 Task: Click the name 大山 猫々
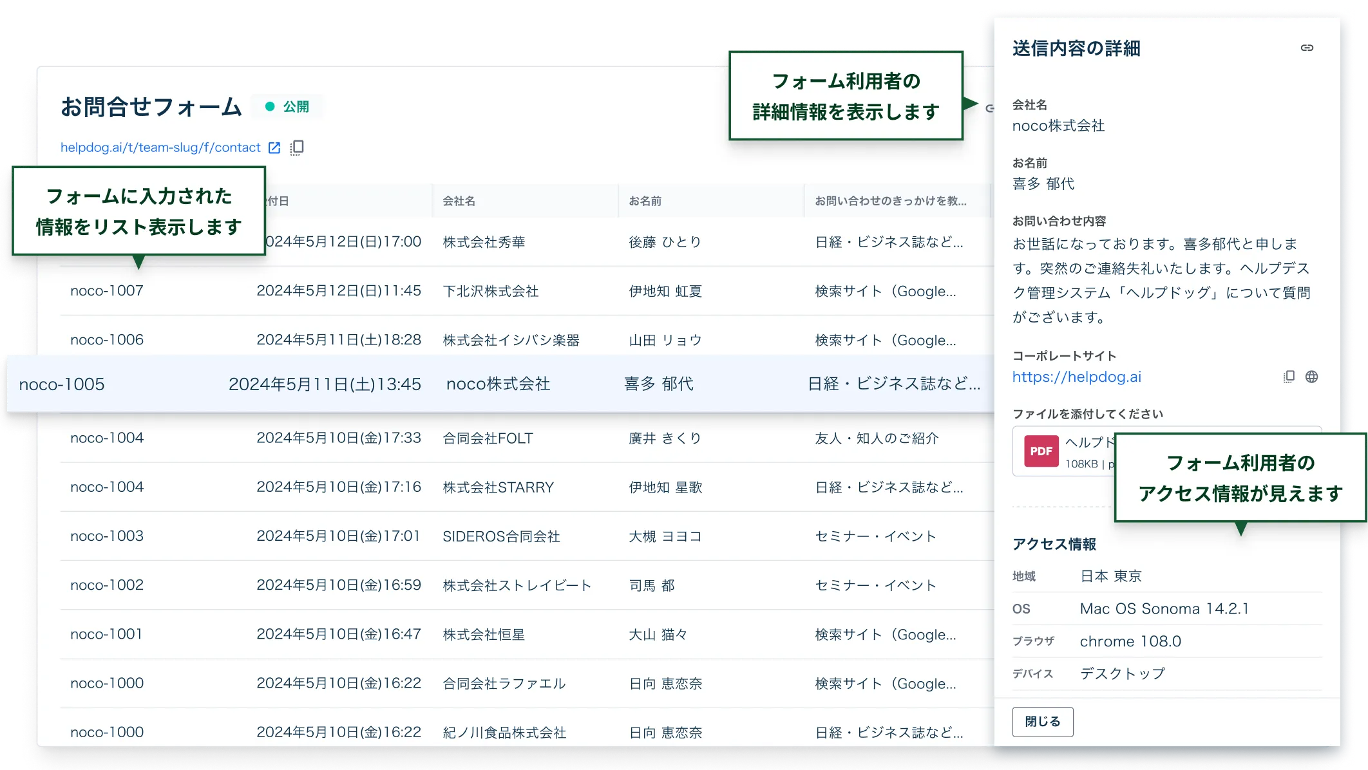[658, 634]
